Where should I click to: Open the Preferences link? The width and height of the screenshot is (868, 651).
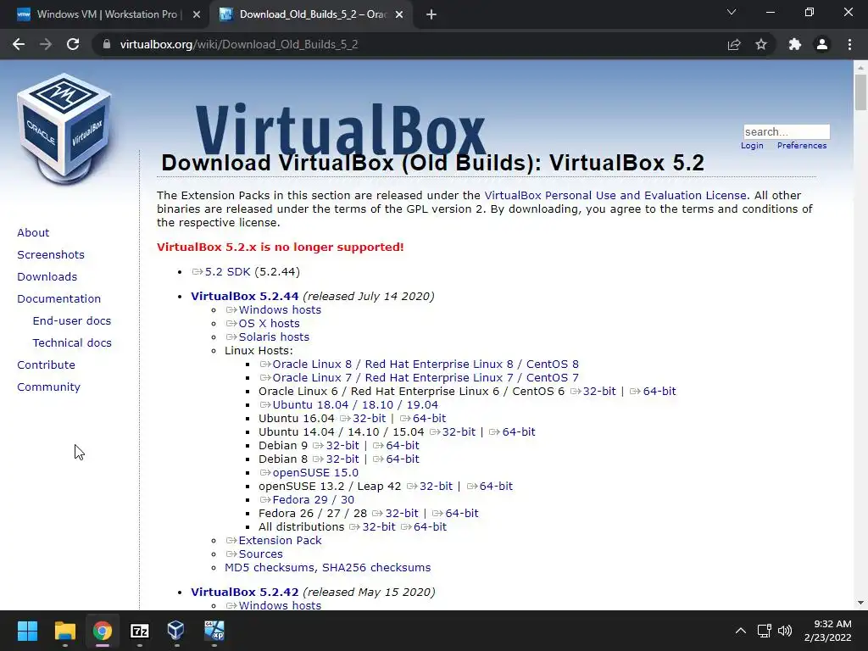point(802,146)
